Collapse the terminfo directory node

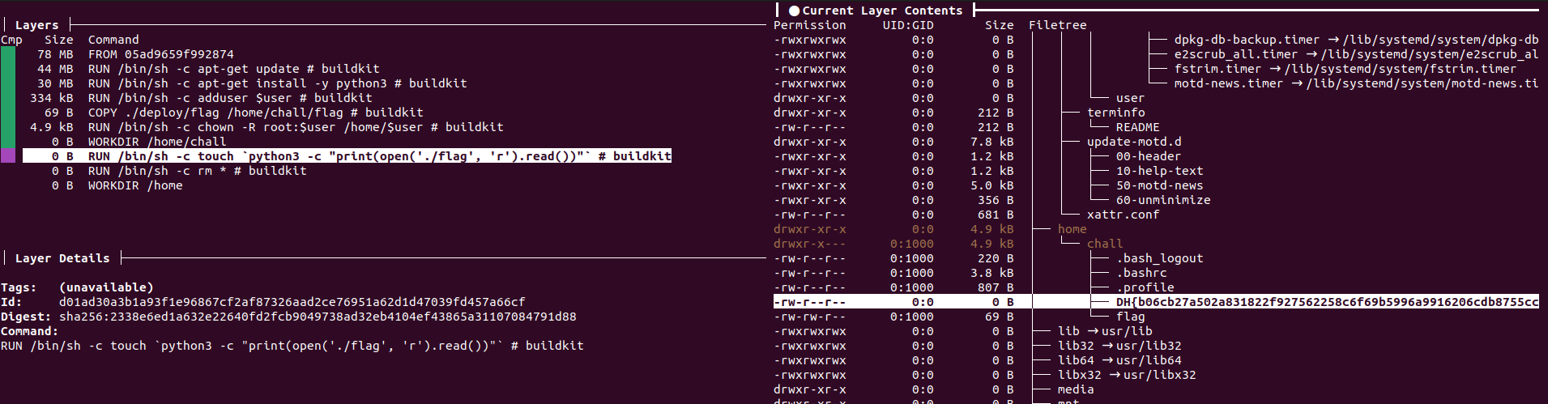(x=1115, y=113)
